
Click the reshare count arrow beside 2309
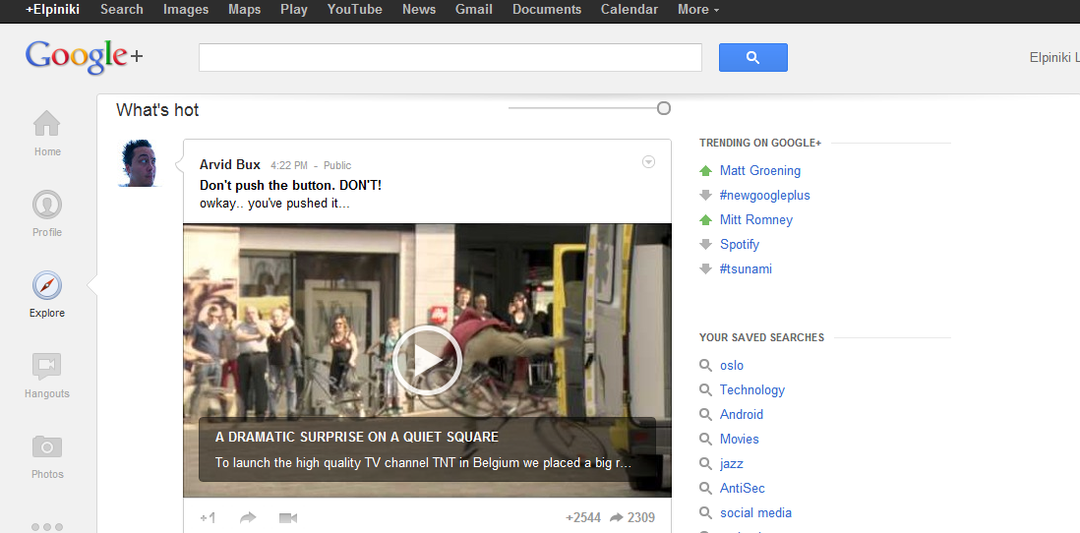pyautogui.click(x=617, y=517)
